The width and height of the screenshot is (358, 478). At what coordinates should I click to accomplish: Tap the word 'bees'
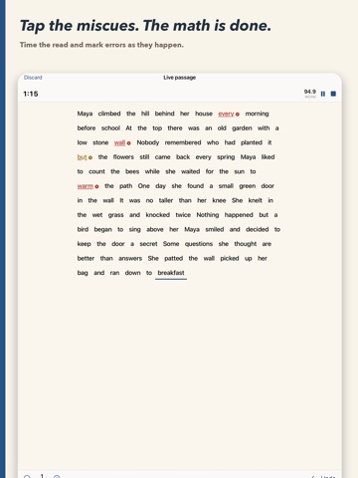point(132,171)
